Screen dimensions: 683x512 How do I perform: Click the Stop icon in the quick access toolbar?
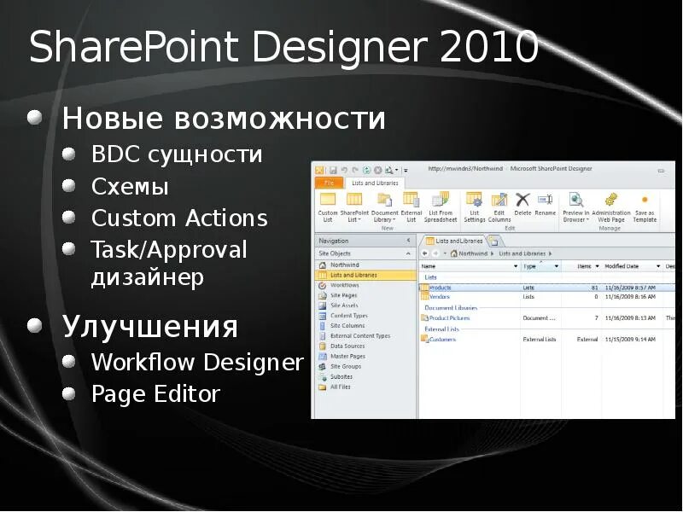pos(377,170)
